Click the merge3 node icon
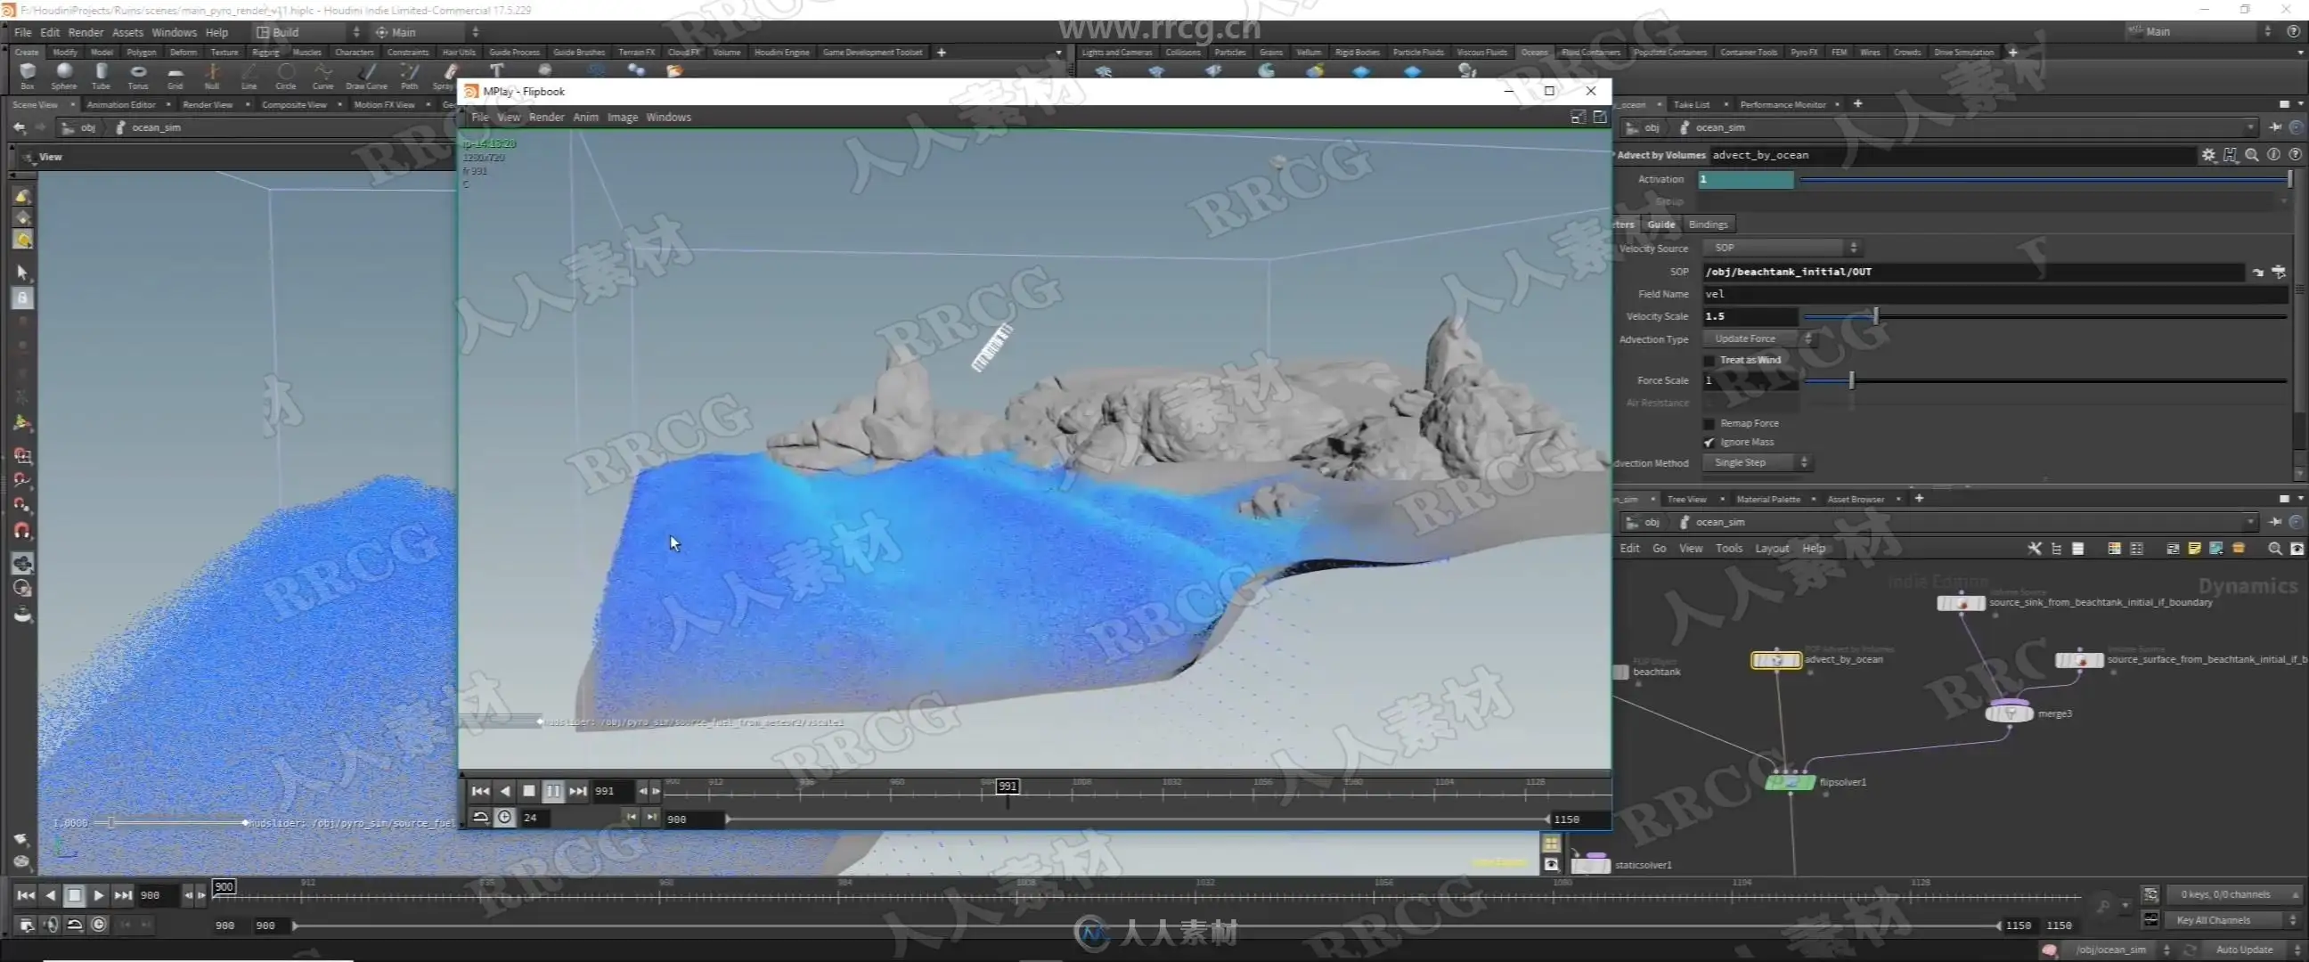The image size is (2309, 962). (x=2009, y=713)
